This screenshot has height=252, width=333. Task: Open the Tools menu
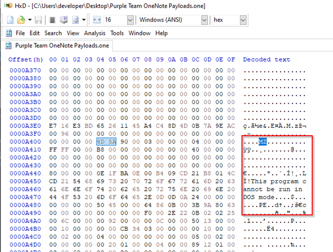pos(117,33)
